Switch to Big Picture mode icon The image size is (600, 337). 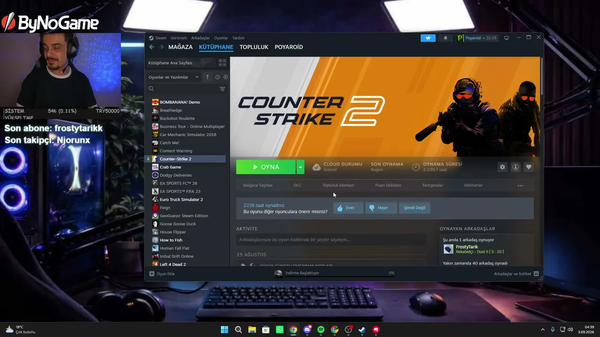(x=506, y=38)
